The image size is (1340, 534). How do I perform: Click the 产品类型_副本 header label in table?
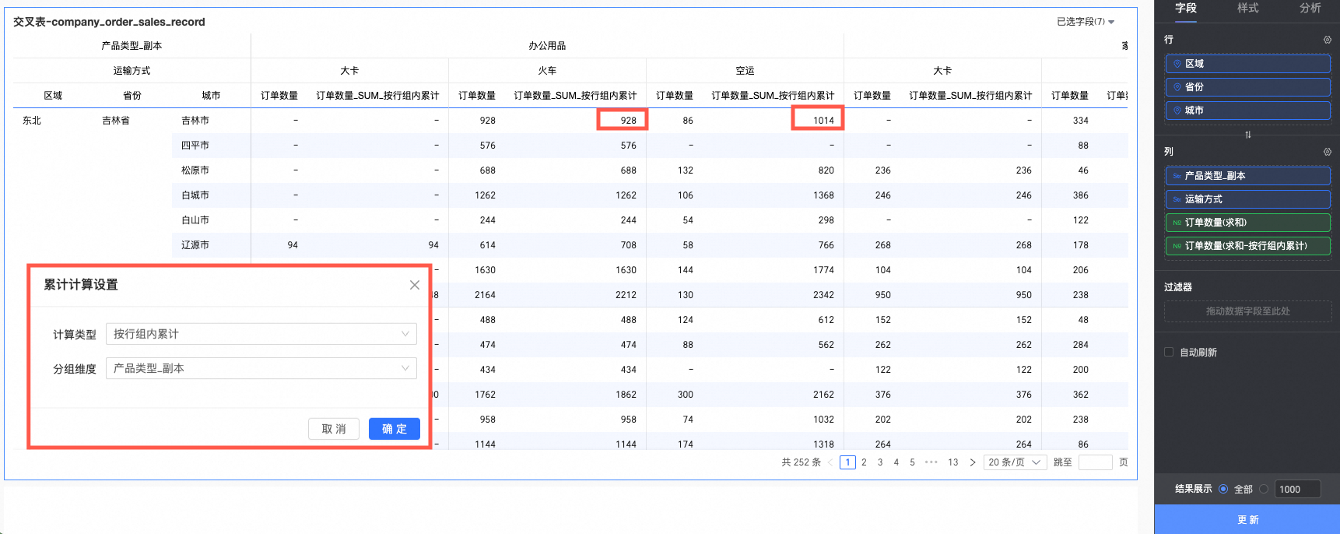point(132,46)
